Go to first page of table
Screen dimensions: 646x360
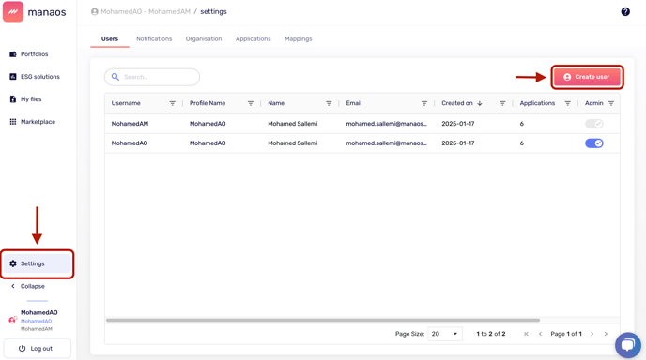coord(526,334)
